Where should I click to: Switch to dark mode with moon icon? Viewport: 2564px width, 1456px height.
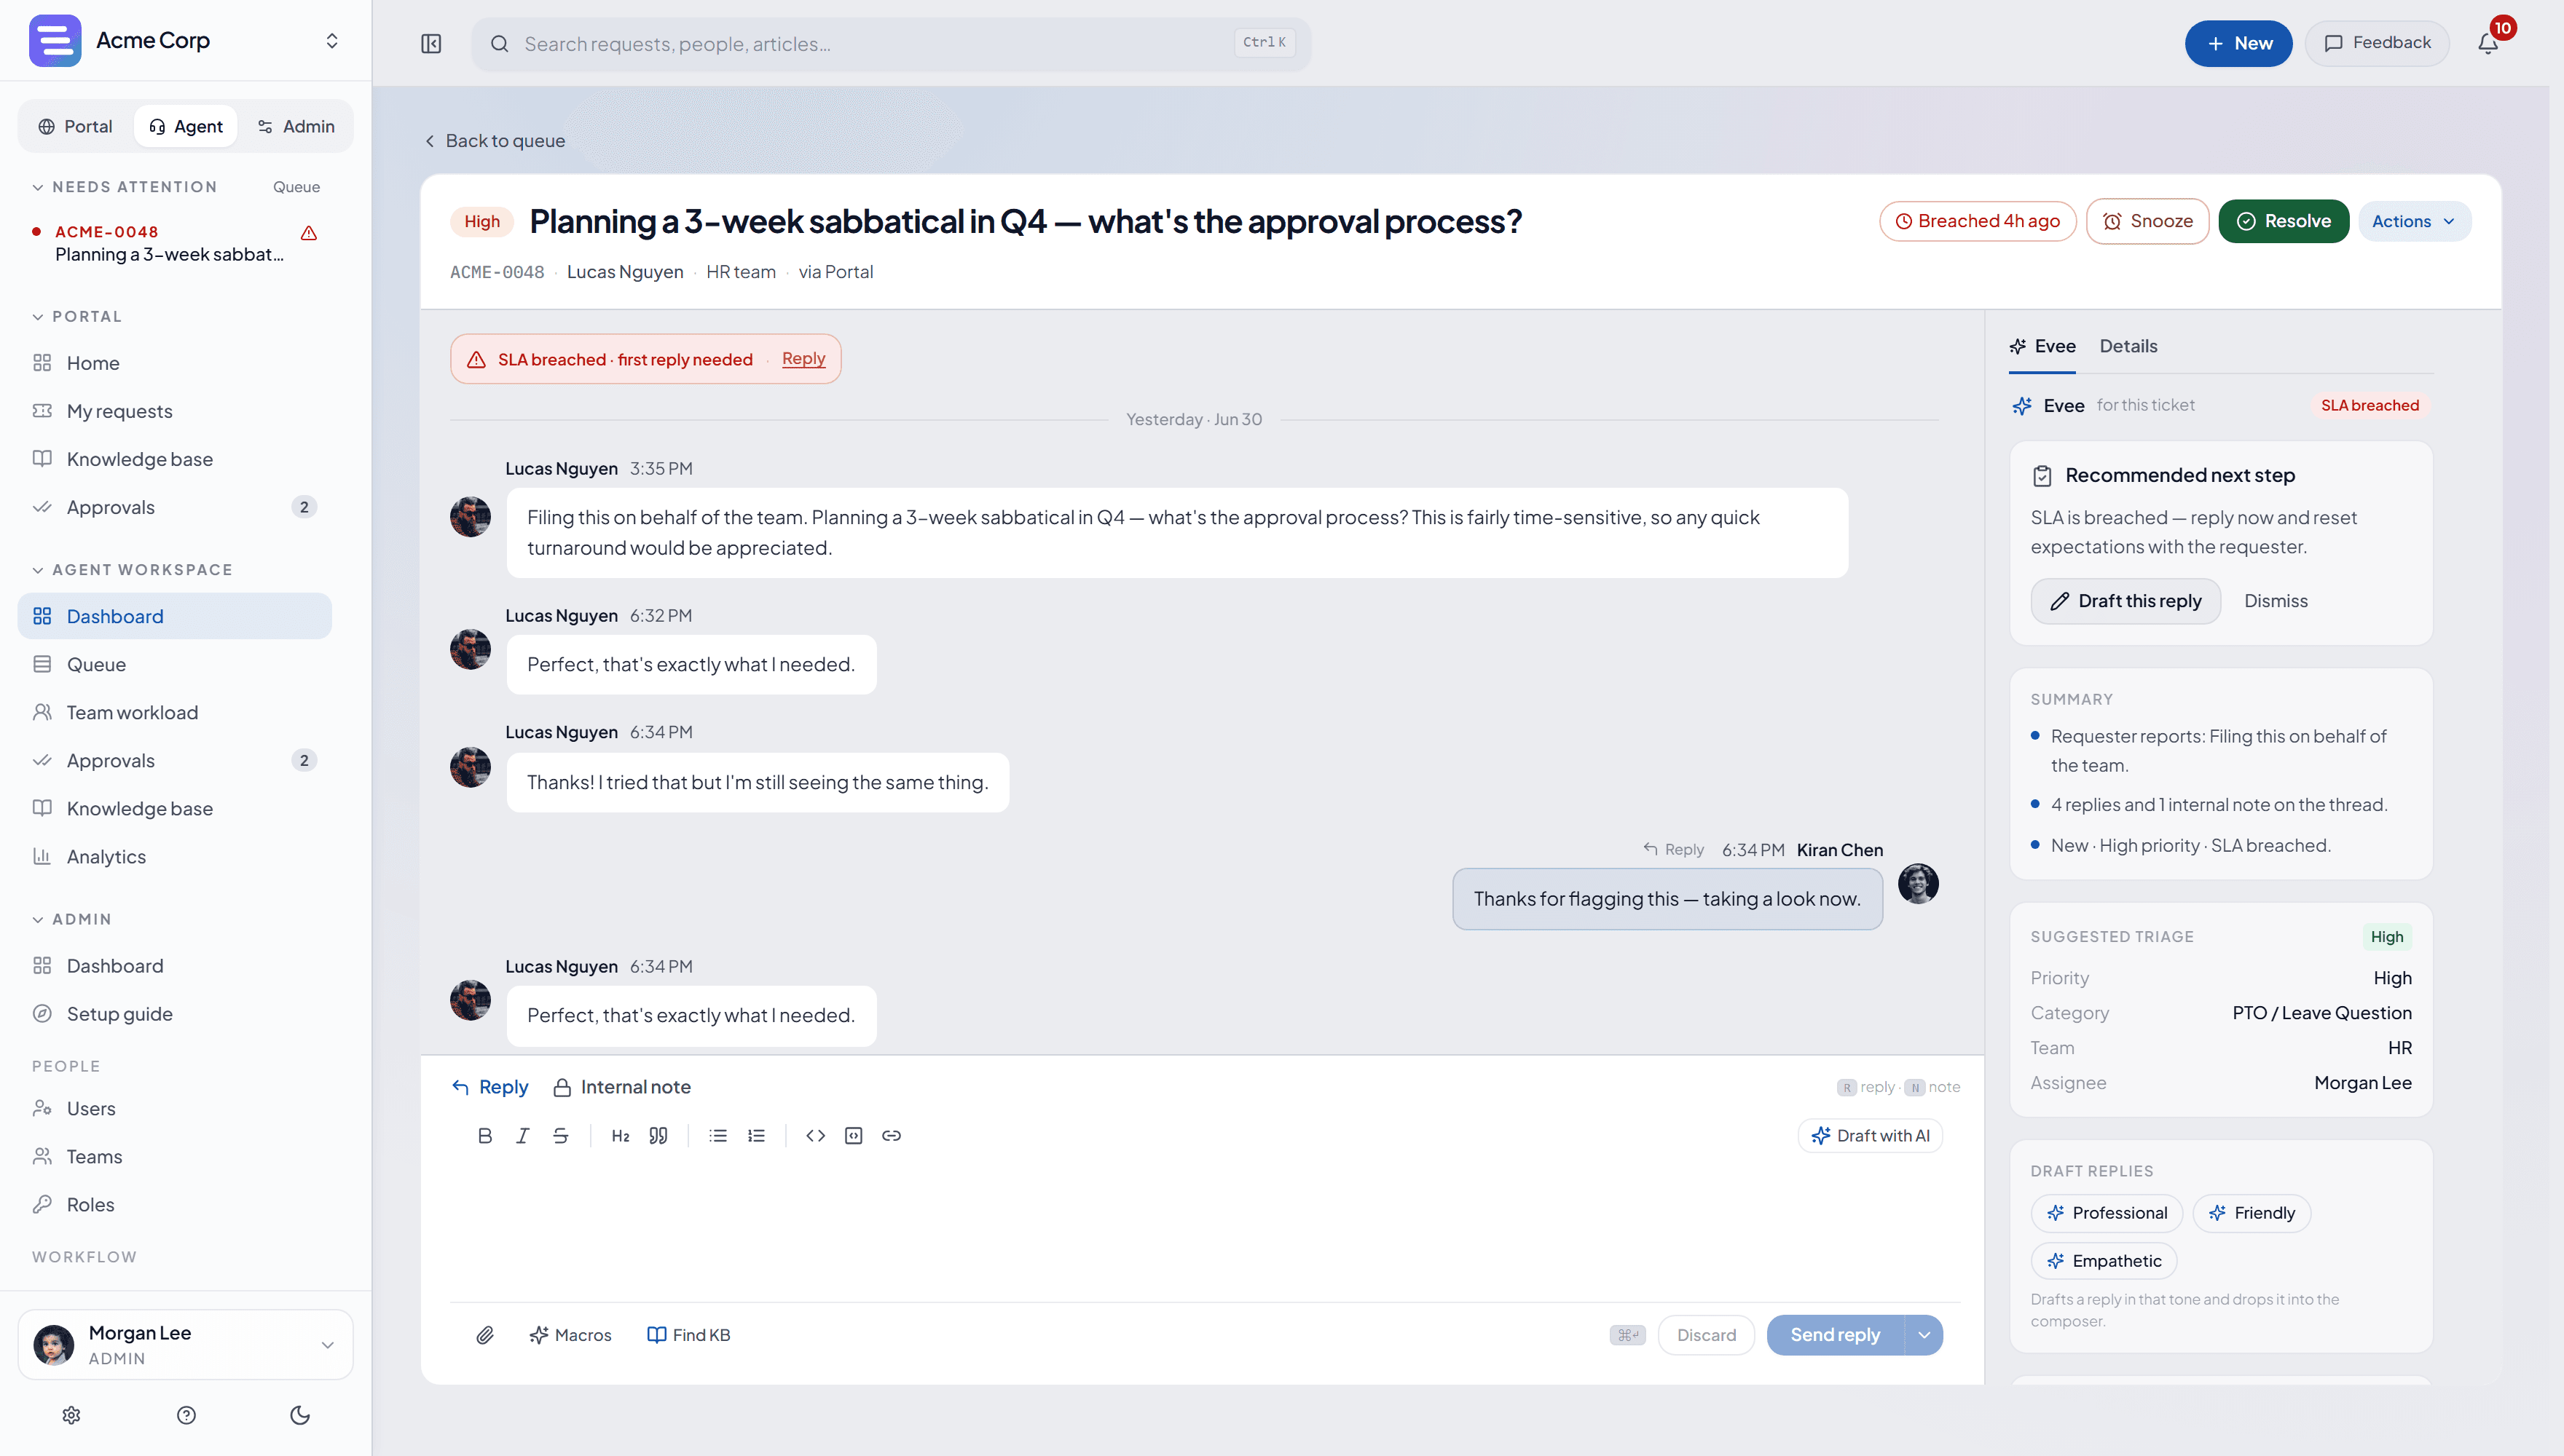(300, 1415)
